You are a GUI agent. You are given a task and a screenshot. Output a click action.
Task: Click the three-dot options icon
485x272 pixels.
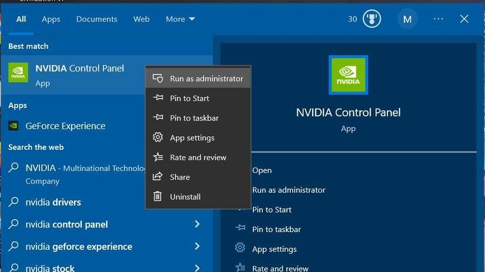coord(438,19)
